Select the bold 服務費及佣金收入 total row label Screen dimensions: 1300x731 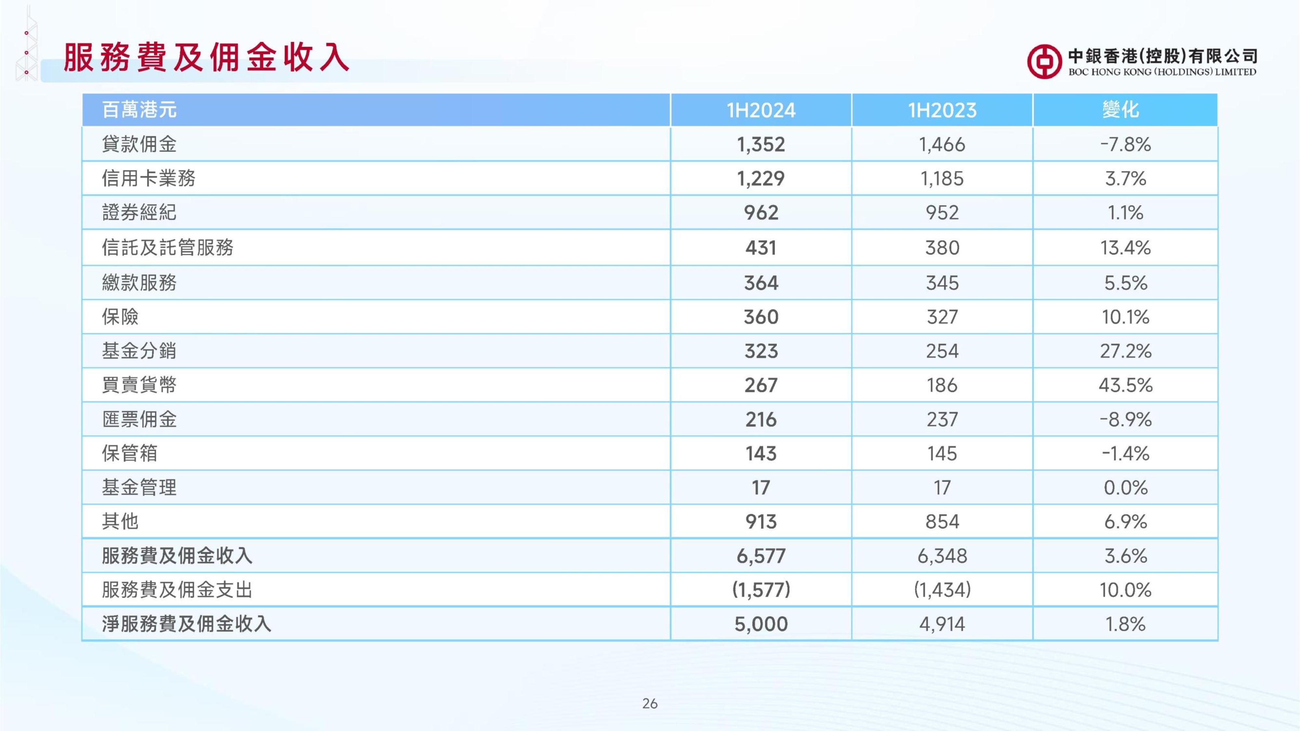[x=177, y=556]
